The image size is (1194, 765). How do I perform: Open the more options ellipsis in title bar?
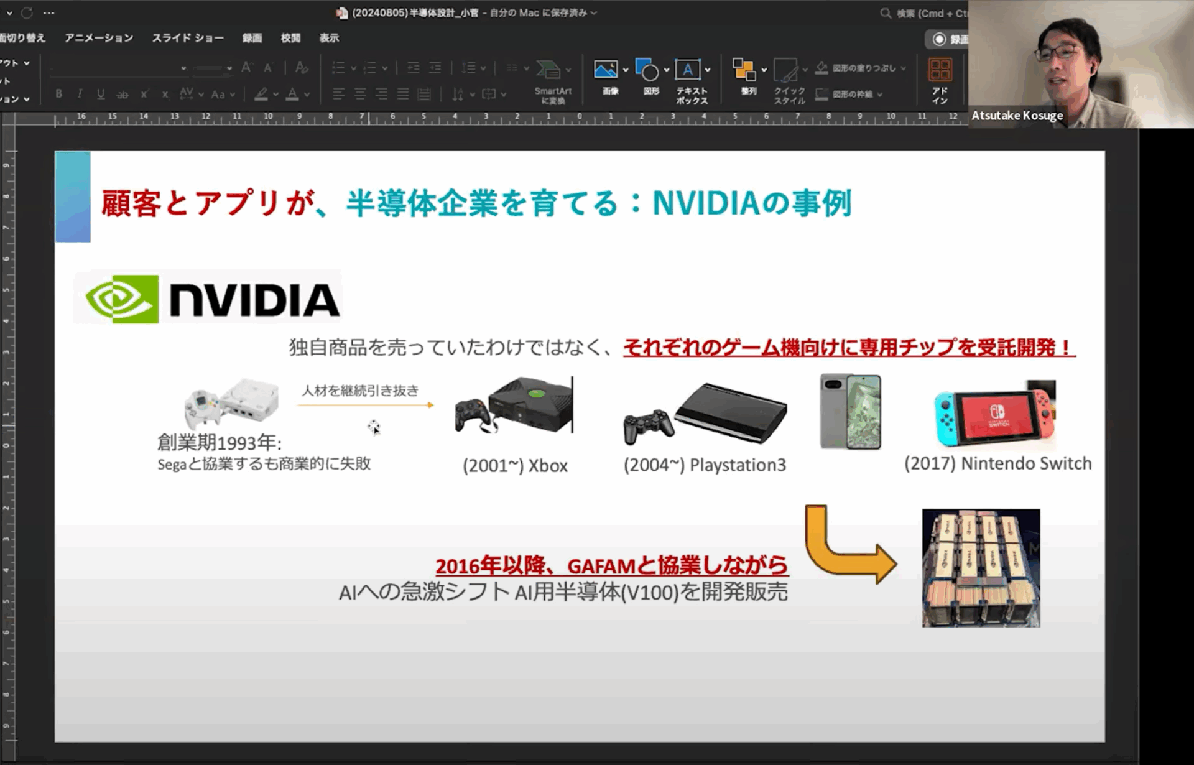[x=49, y=12]
